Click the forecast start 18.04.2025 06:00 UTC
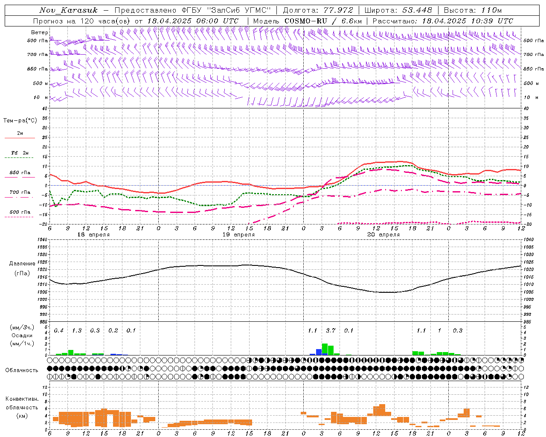546x437 pixels. [x=193, y=21]
